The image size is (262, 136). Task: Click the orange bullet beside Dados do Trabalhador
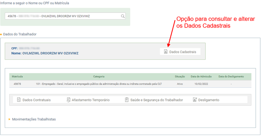(x=1, y=34)
